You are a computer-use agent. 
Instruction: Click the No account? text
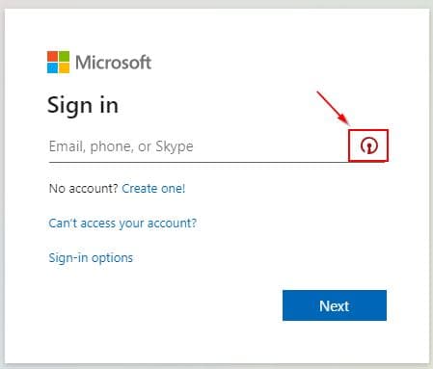point(84,188)
